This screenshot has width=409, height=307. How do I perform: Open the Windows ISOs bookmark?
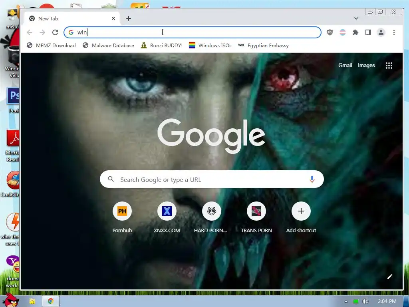pos(210,46)
